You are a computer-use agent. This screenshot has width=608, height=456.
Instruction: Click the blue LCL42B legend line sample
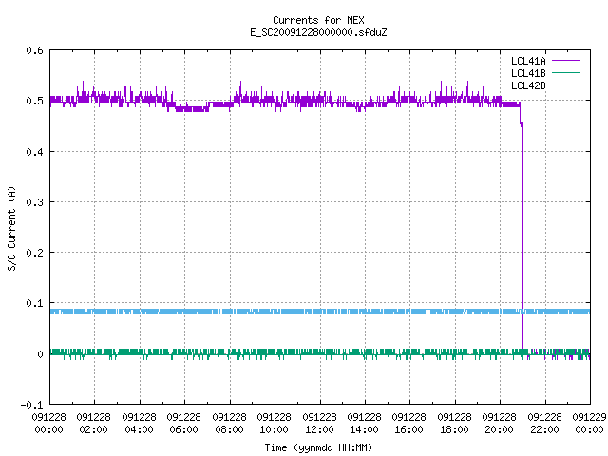click(x=565, y=85)
